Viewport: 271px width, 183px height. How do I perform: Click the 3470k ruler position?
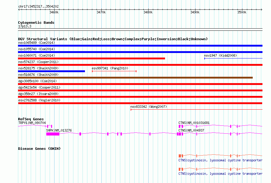click(x=101, y=12)
